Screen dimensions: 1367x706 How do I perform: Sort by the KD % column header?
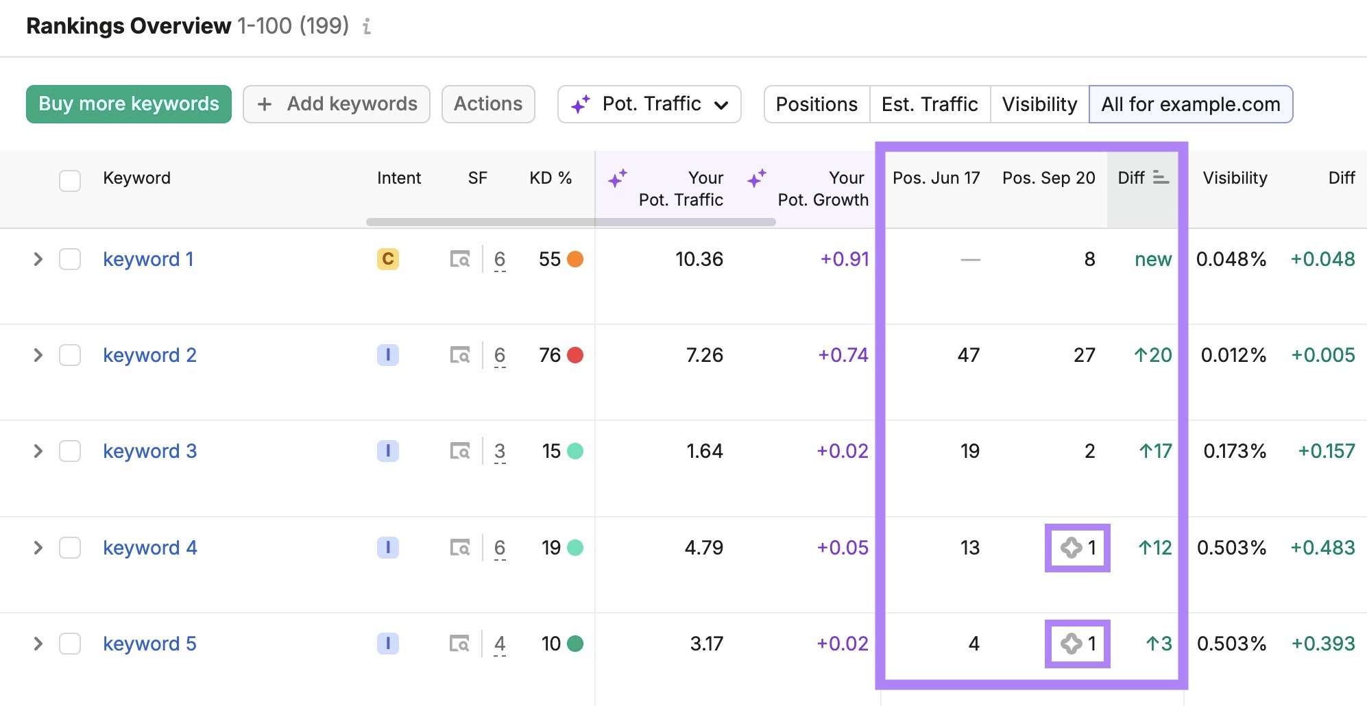551,178
